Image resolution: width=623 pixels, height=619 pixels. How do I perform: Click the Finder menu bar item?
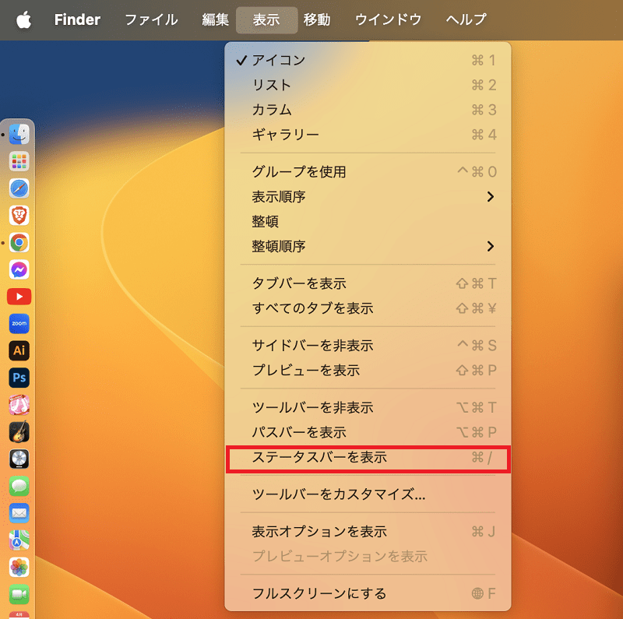77,19
